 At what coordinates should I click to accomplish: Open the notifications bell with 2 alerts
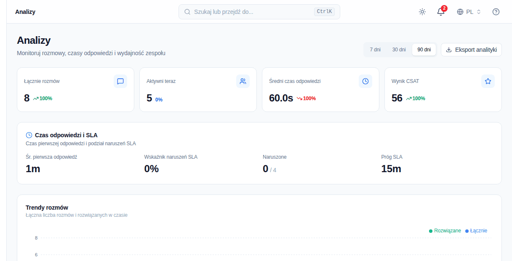[x=441, y=12]
